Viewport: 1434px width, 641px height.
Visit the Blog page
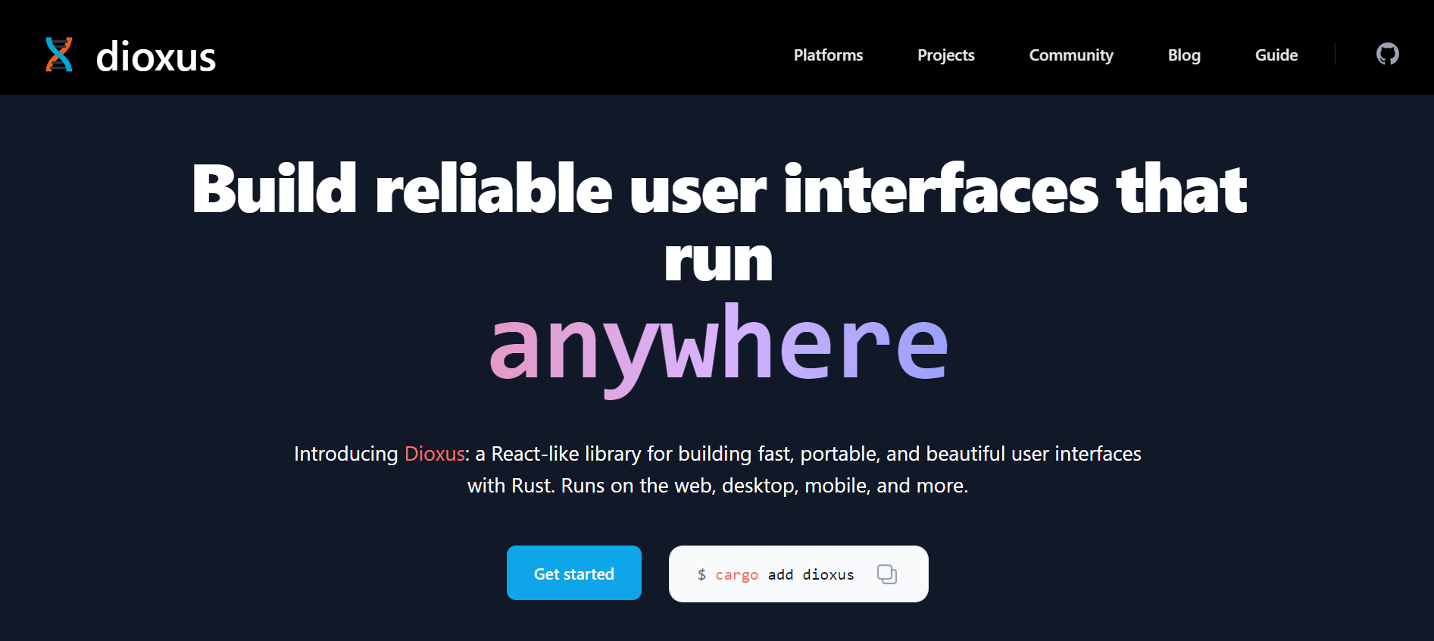(x=1184, y=55)
